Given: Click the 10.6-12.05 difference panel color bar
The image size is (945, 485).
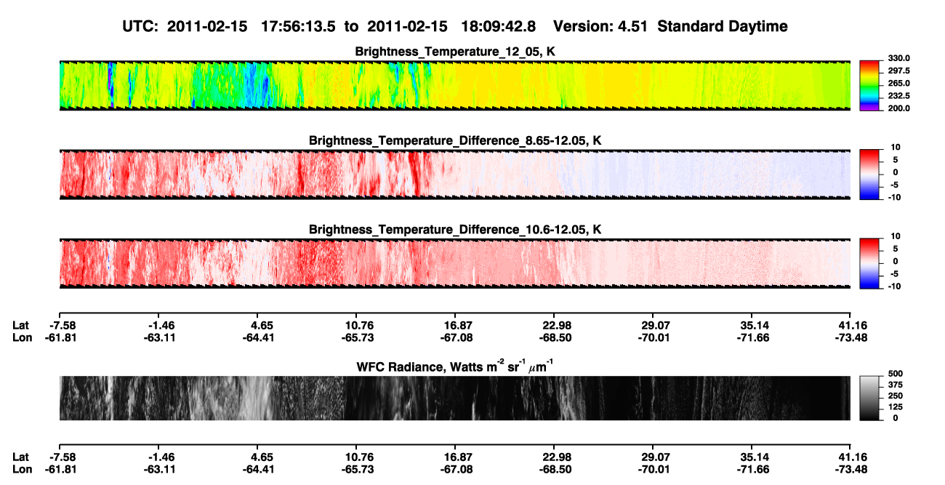Looking at the screenshot, I should click(x=869, y=262).
